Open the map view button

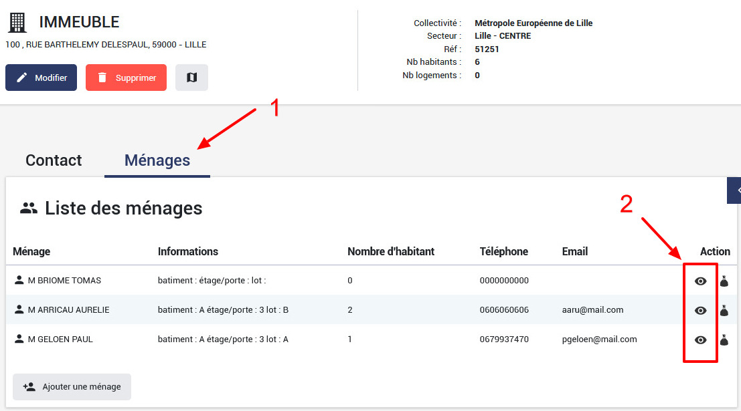[x=191, y=78]
